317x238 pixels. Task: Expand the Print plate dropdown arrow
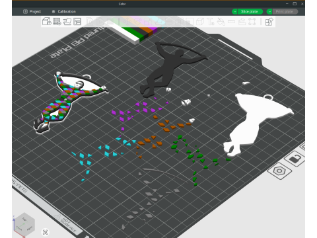click(x=269, y=11)
